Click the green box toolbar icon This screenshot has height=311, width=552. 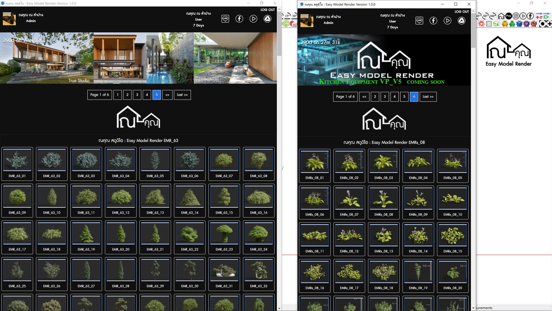pyautogui.click(x=512, y=24)
